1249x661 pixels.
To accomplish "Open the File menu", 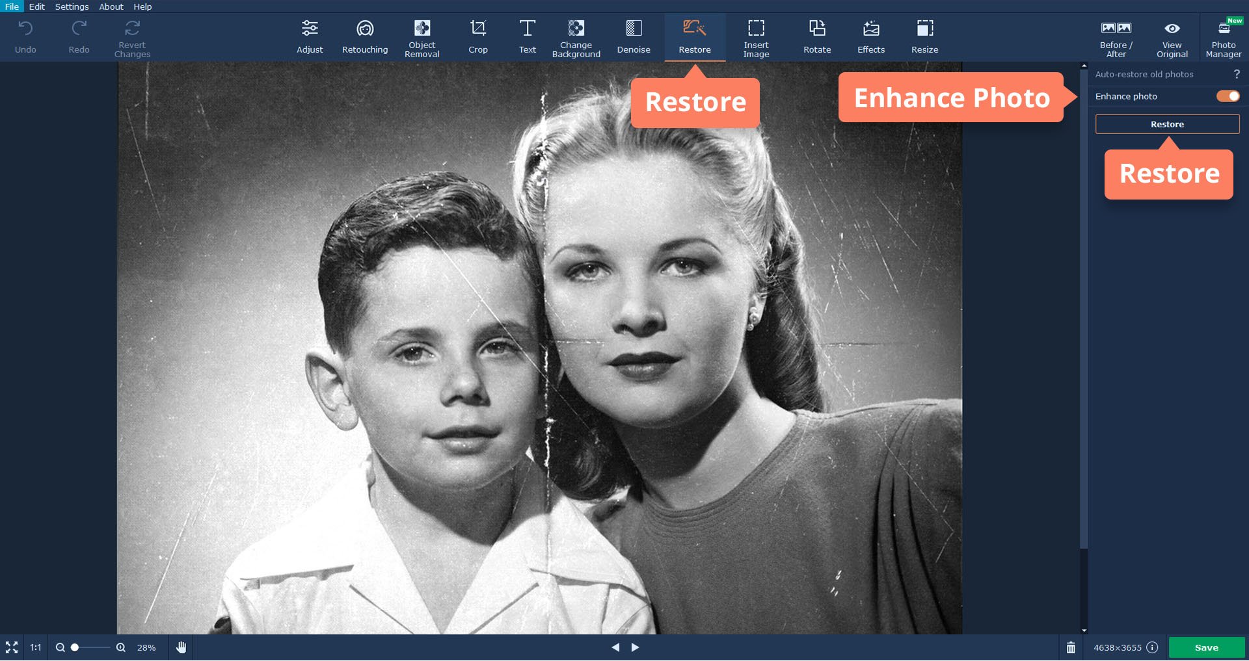I will click(x=12, y=6).
